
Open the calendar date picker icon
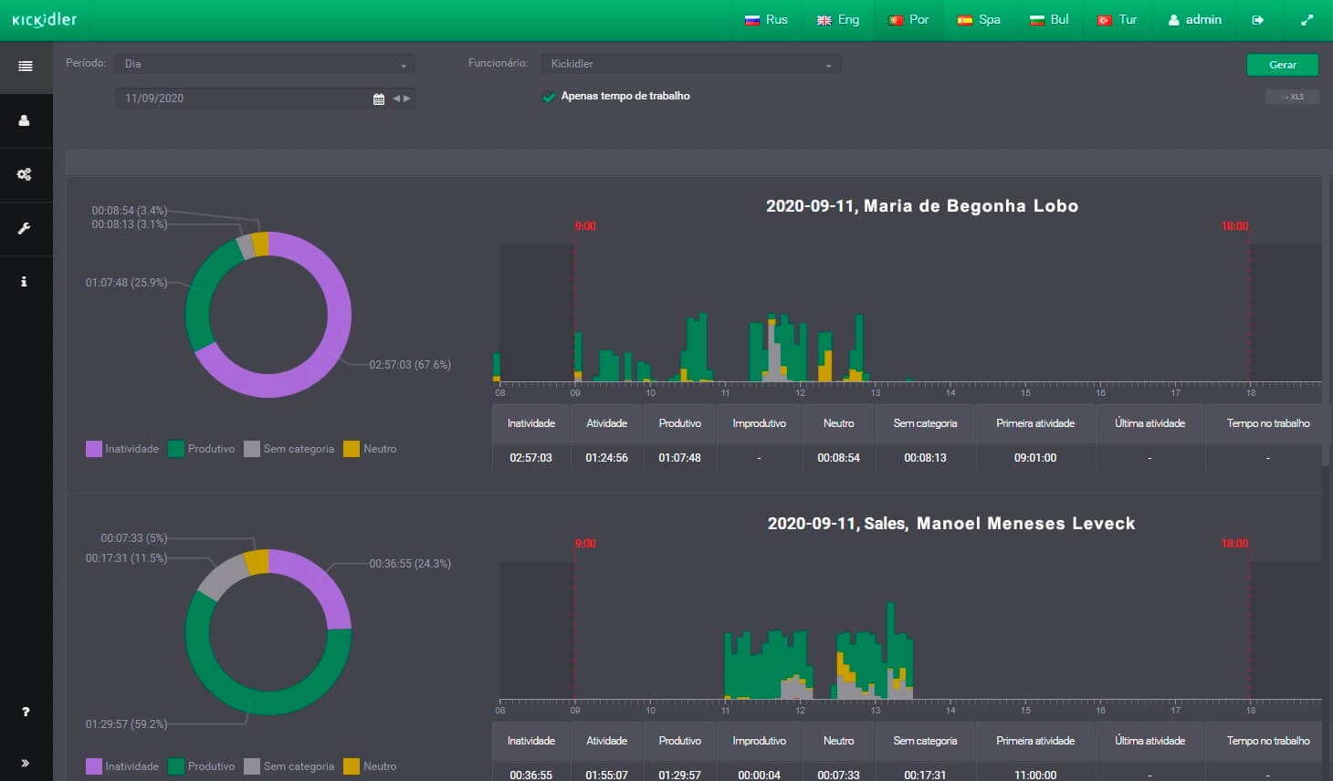click(x=379, y=99)
